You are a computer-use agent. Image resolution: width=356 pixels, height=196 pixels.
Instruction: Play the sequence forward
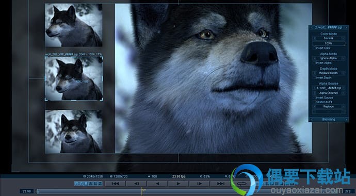(178, 184)
